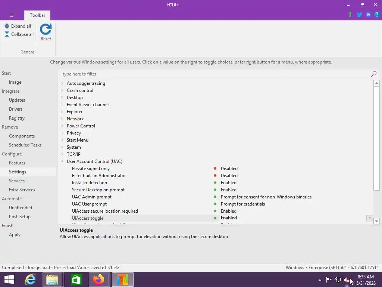The image size is (382, 287).
Task: Expand the Power Control node
Action: [x=62, y=126]
